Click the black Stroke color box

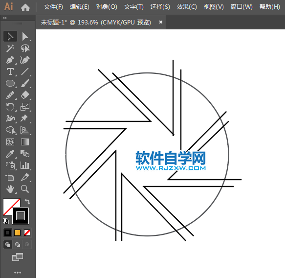[21, 216]
